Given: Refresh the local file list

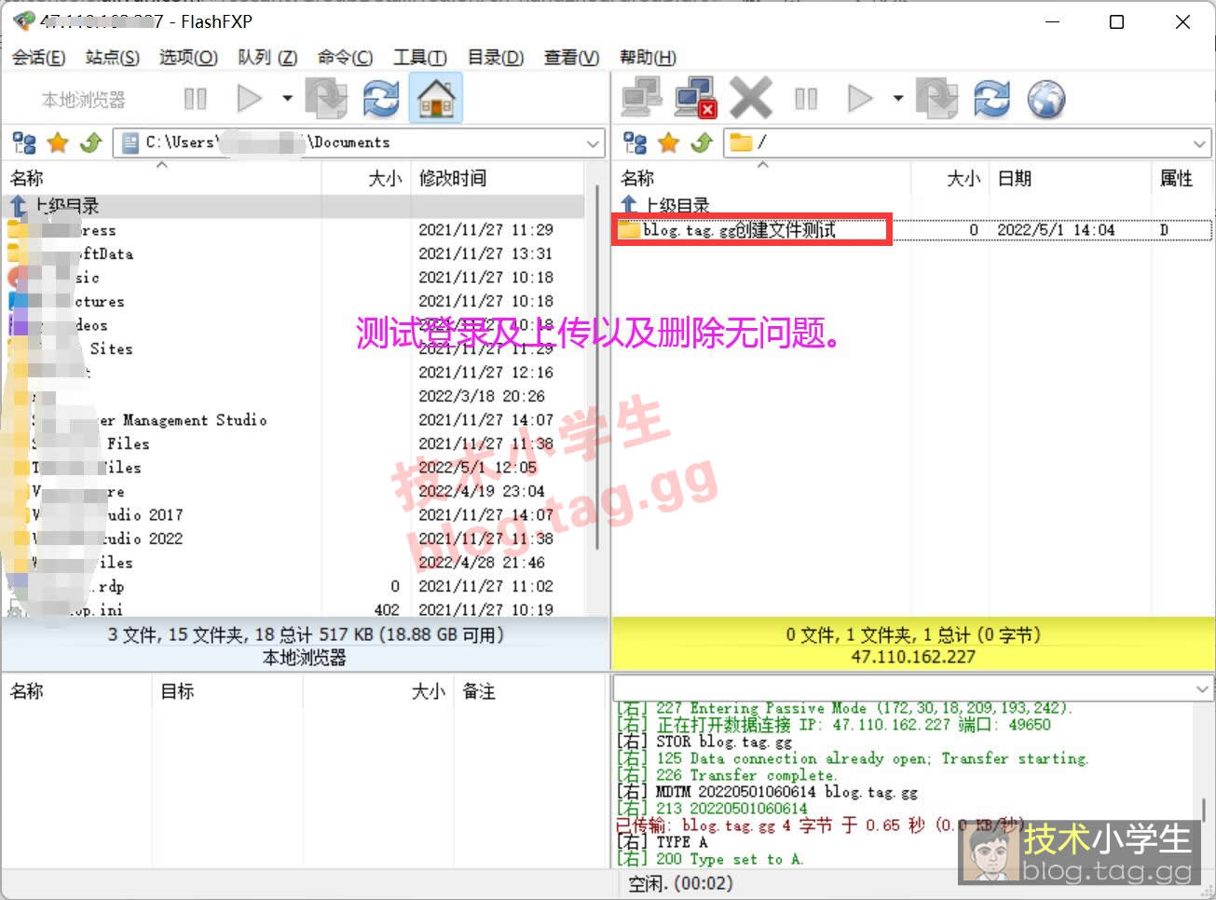Looking at the screenshot, I should click(381, 99).
